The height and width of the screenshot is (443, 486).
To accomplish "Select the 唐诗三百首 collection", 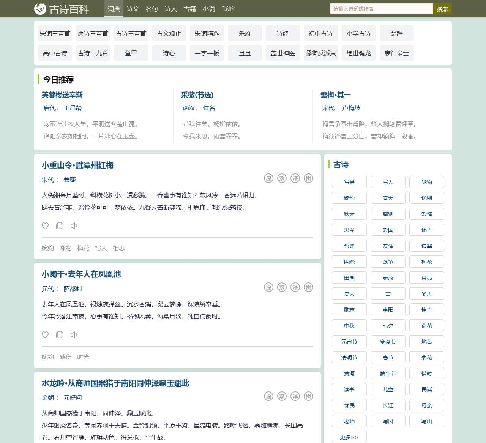I will pyautogui.click(x=93, y=33).
